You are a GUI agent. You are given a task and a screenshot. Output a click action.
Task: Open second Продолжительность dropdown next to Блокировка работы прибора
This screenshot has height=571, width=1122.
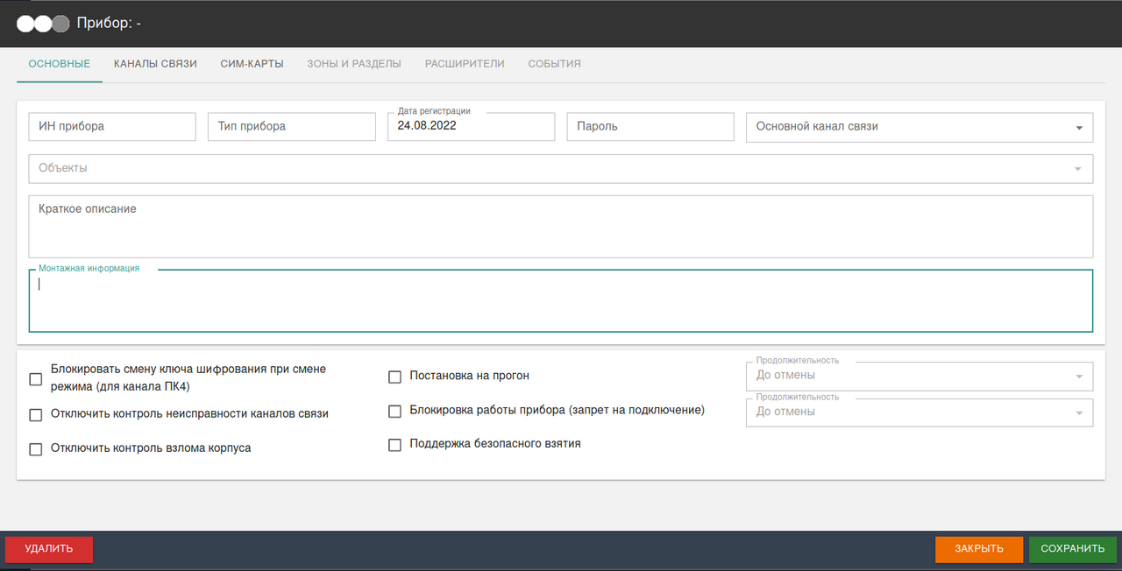click(919, 412)
